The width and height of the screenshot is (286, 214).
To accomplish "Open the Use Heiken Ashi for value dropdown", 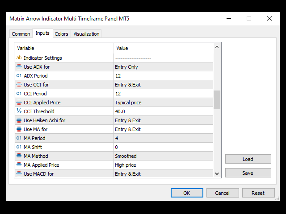I will point(164,120).
